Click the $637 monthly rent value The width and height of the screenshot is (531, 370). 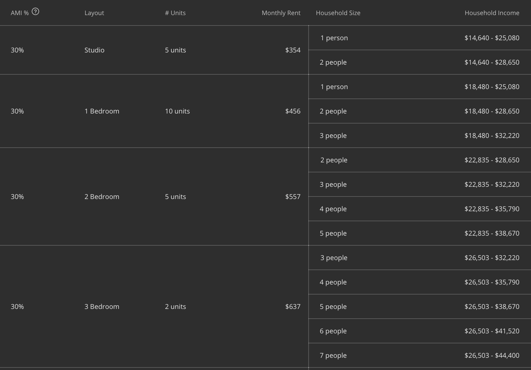pyautogui.click(x=293, y=307)
